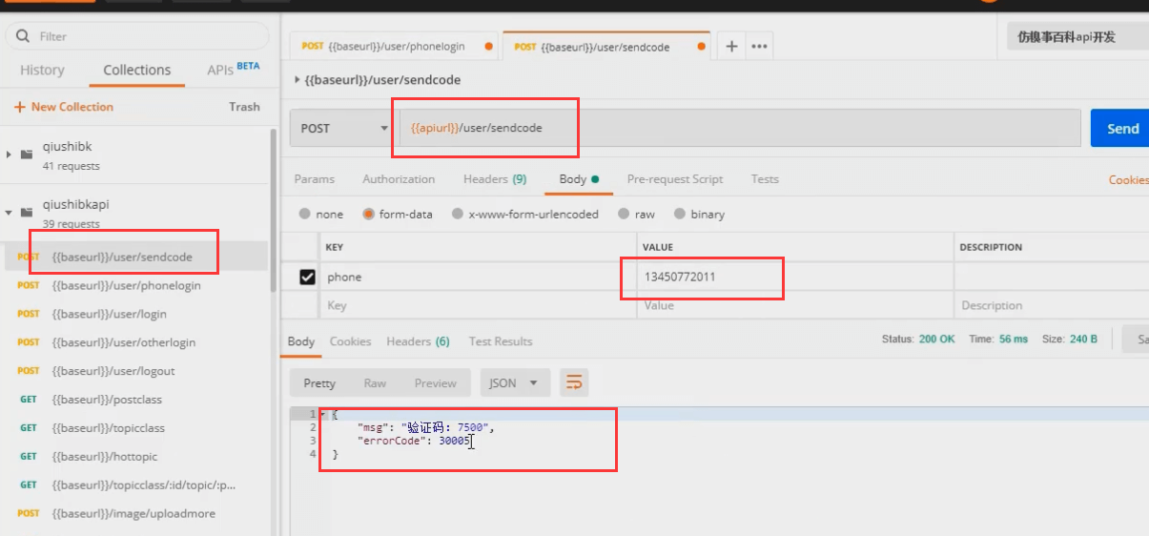The width and height of the screenshot is (1149, 536).
Task: Click the search magnifier icon in Filter box
Action: pyautogui.click(x=23, y=36)
